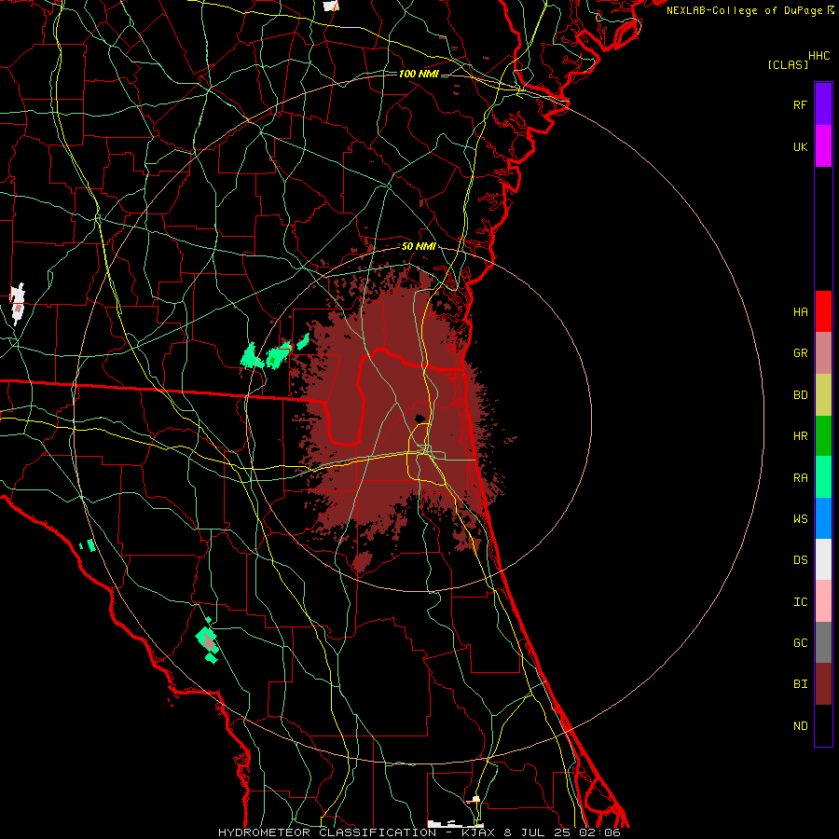
Task: Click the 'BD' legend label
Action: click(800, 395)
